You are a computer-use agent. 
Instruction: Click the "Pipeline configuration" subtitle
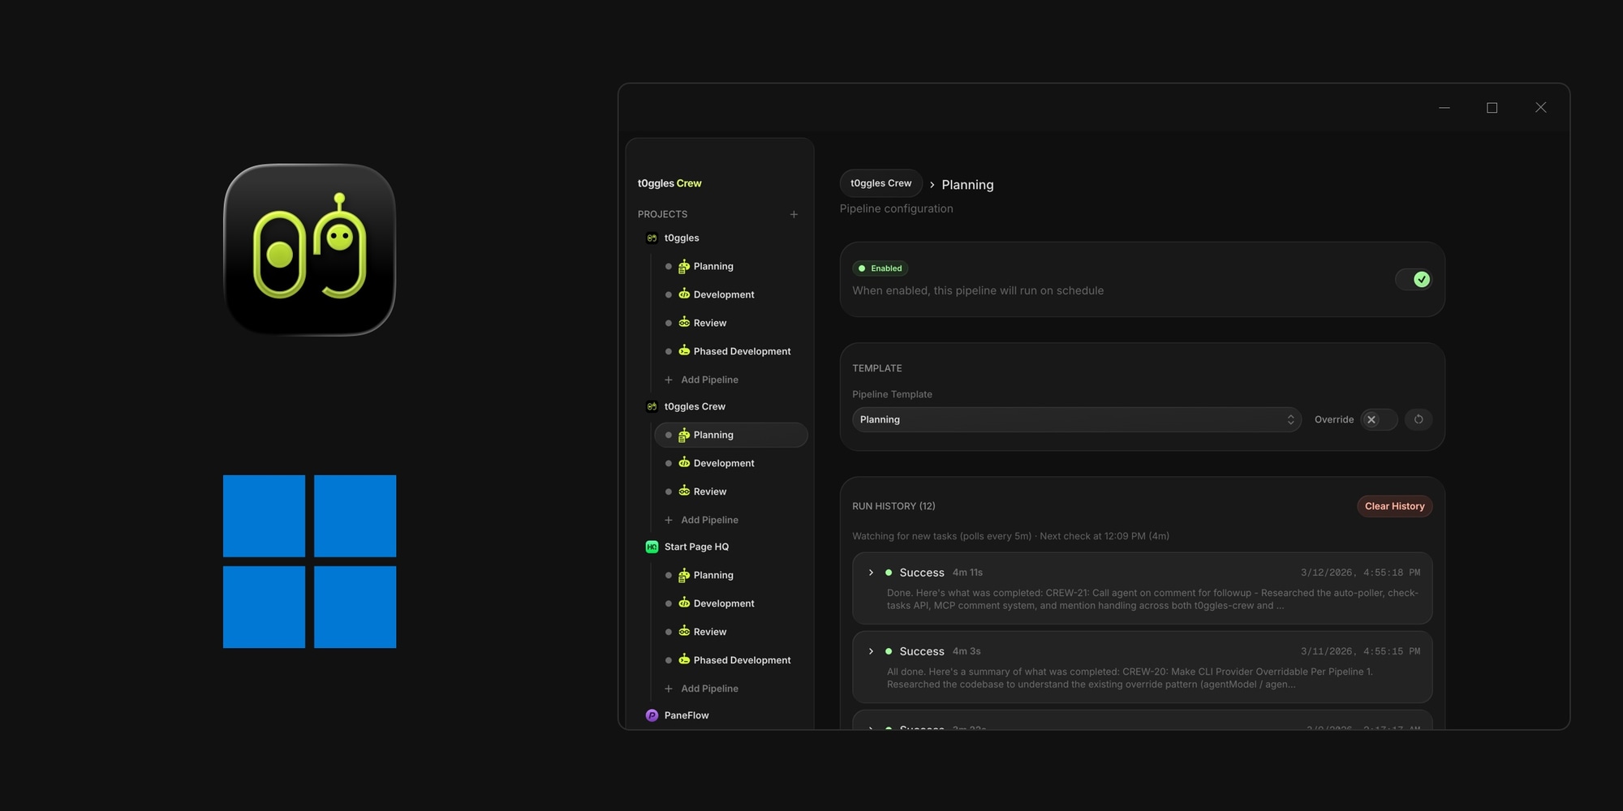tap(896, 208)
